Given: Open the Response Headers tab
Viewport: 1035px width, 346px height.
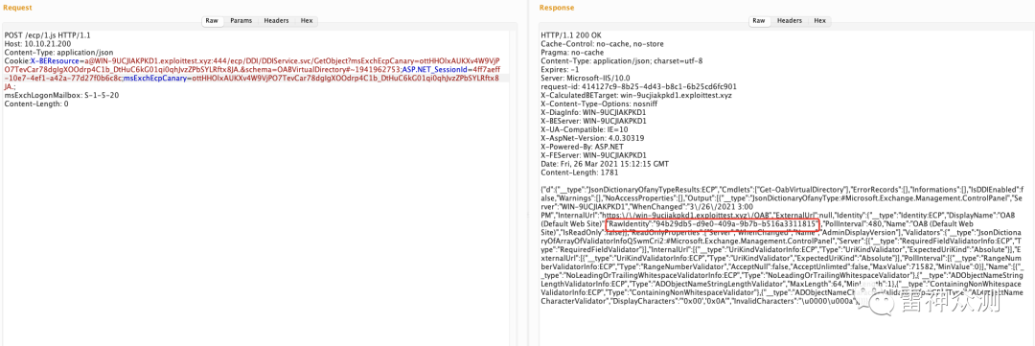Looking at the screenshot, I should tap(790, 21).
